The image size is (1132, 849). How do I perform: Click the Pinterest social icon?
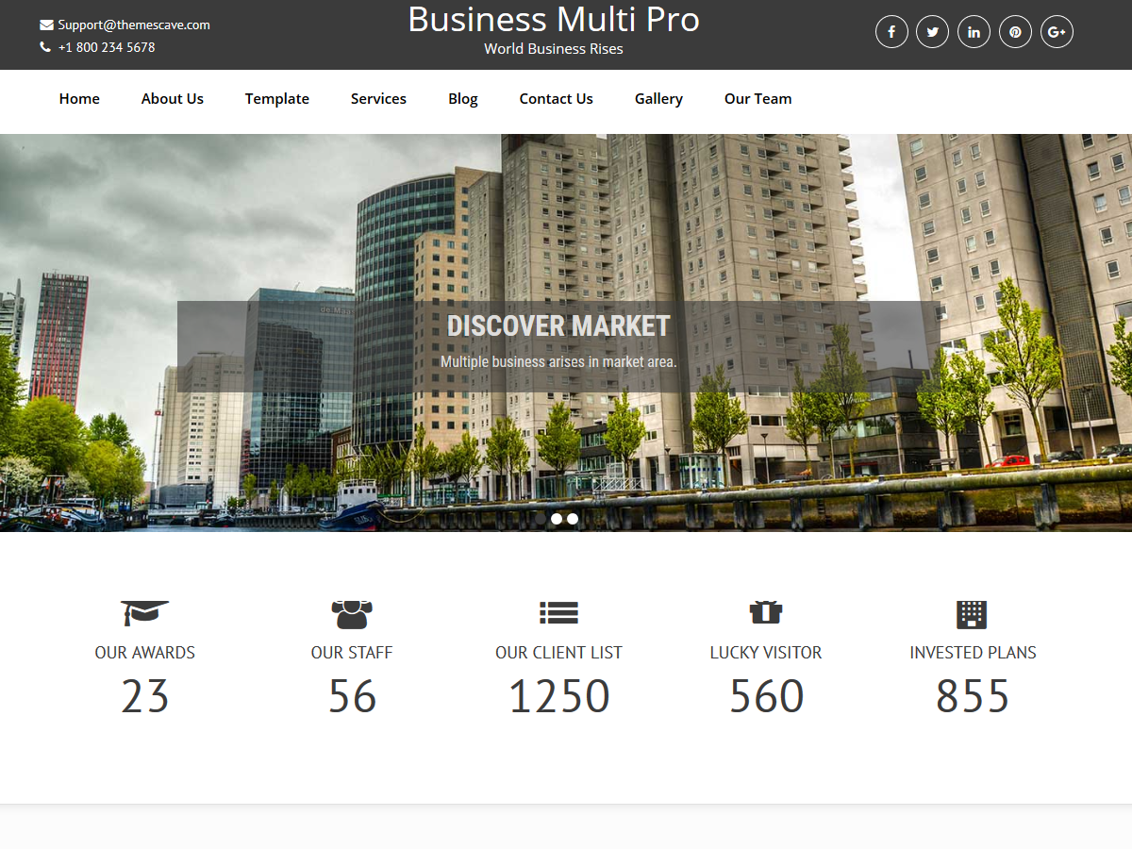pos(1015,31)
